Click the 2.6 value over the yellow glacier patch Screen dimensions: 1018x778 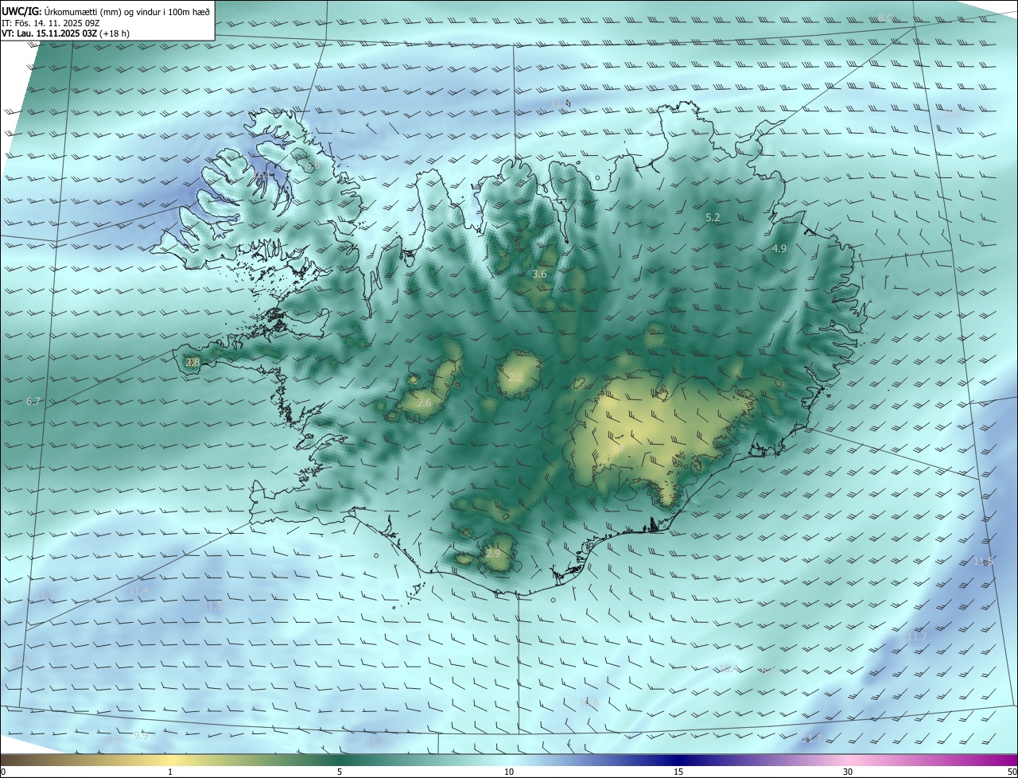424,403
